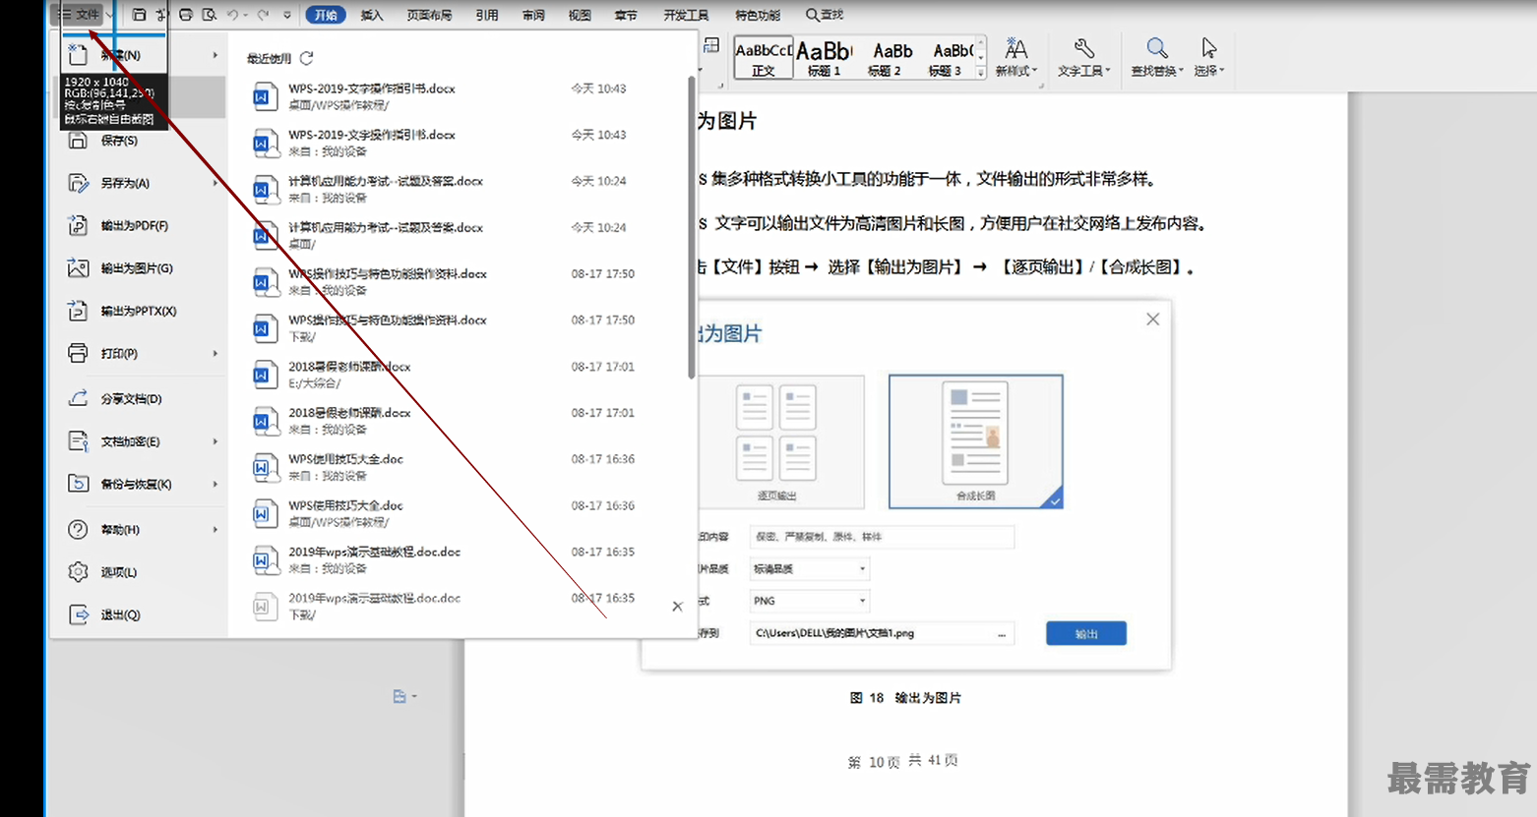The image size is (1537, 817).
Task: Click the 输出为图片(G) picture icon
Action: pyautogui.click(x=78, y=268)
